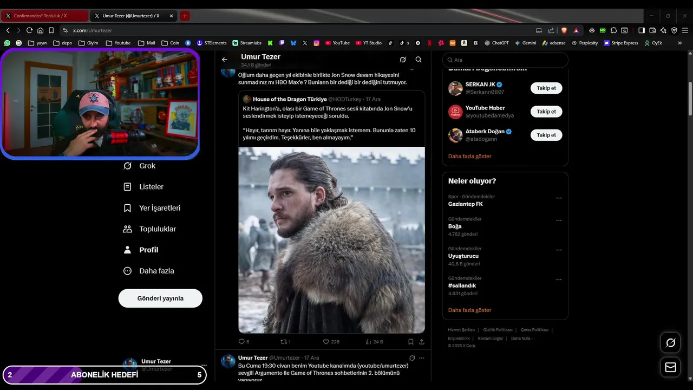693x390 pixels.
Task: Open the YT Studio bookmark
Action: [x=369, y=43]
